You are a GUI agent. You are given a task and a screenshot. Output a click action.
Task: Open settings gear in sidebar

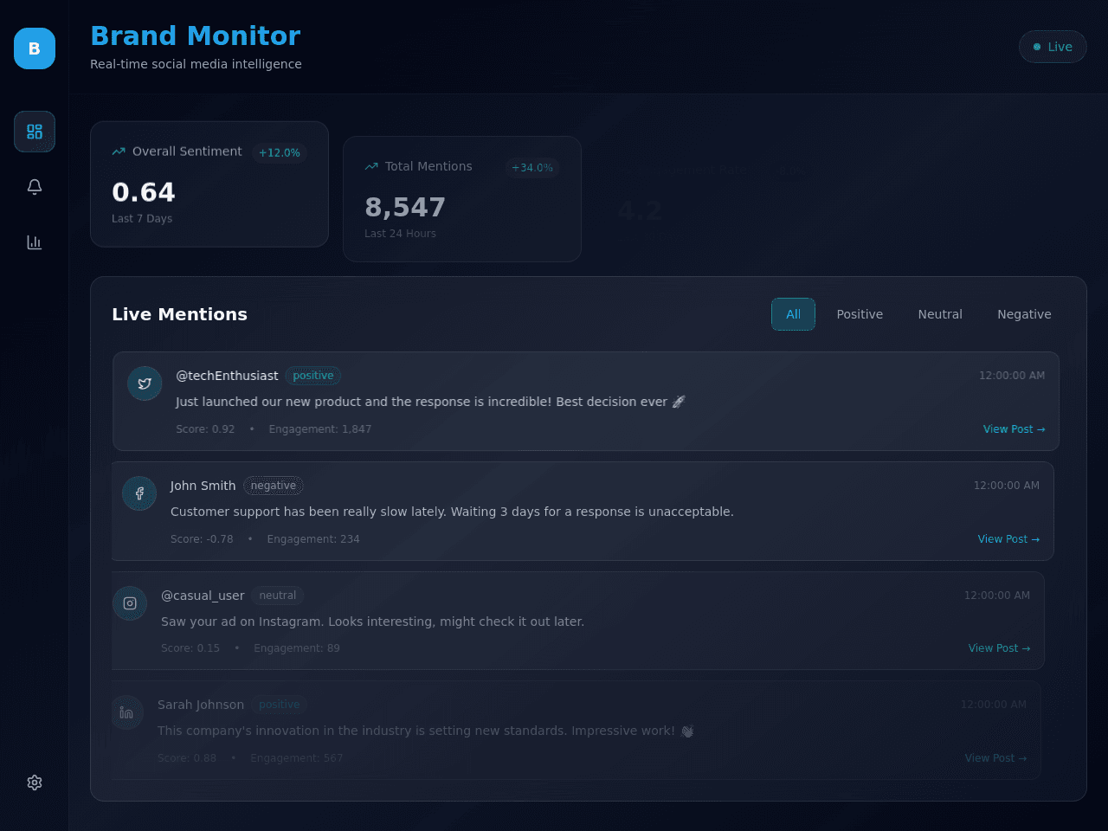coord(35,783)
